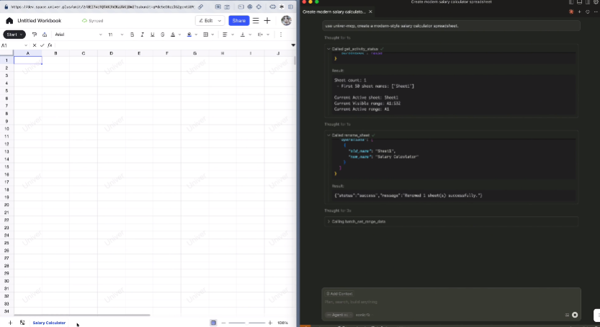This screenshot has height=327, width=600.
Task: Click the Add Context button
Action: click(x=339, y=294)
